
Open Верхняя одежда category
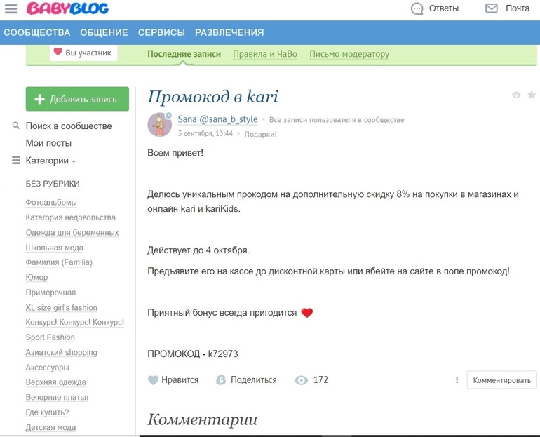pos(56,382)
